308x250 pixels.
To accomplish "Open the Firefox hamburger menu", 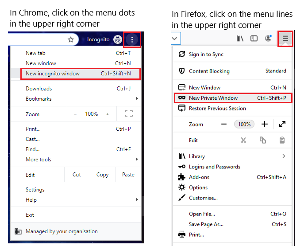I will tap(285, 39).
